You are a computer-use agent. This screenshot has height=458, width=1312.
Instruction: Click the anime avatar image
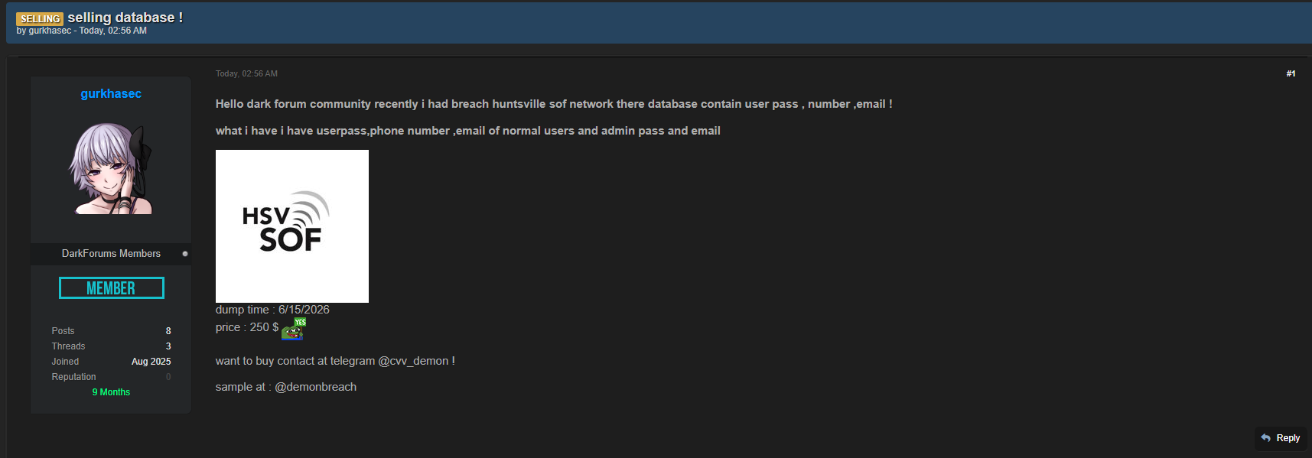[x=111, y=168]
